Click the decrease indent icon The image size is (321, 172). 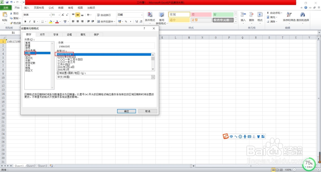pyautogui.click(x=89, y=21)
